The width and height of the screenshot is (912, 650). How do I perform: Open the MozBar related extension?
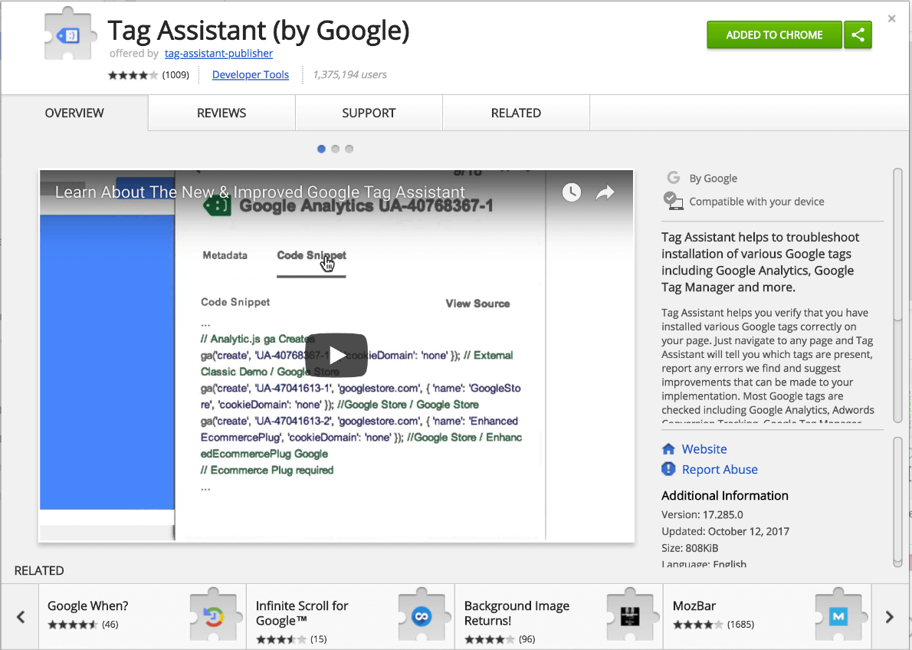click(767, 616)
